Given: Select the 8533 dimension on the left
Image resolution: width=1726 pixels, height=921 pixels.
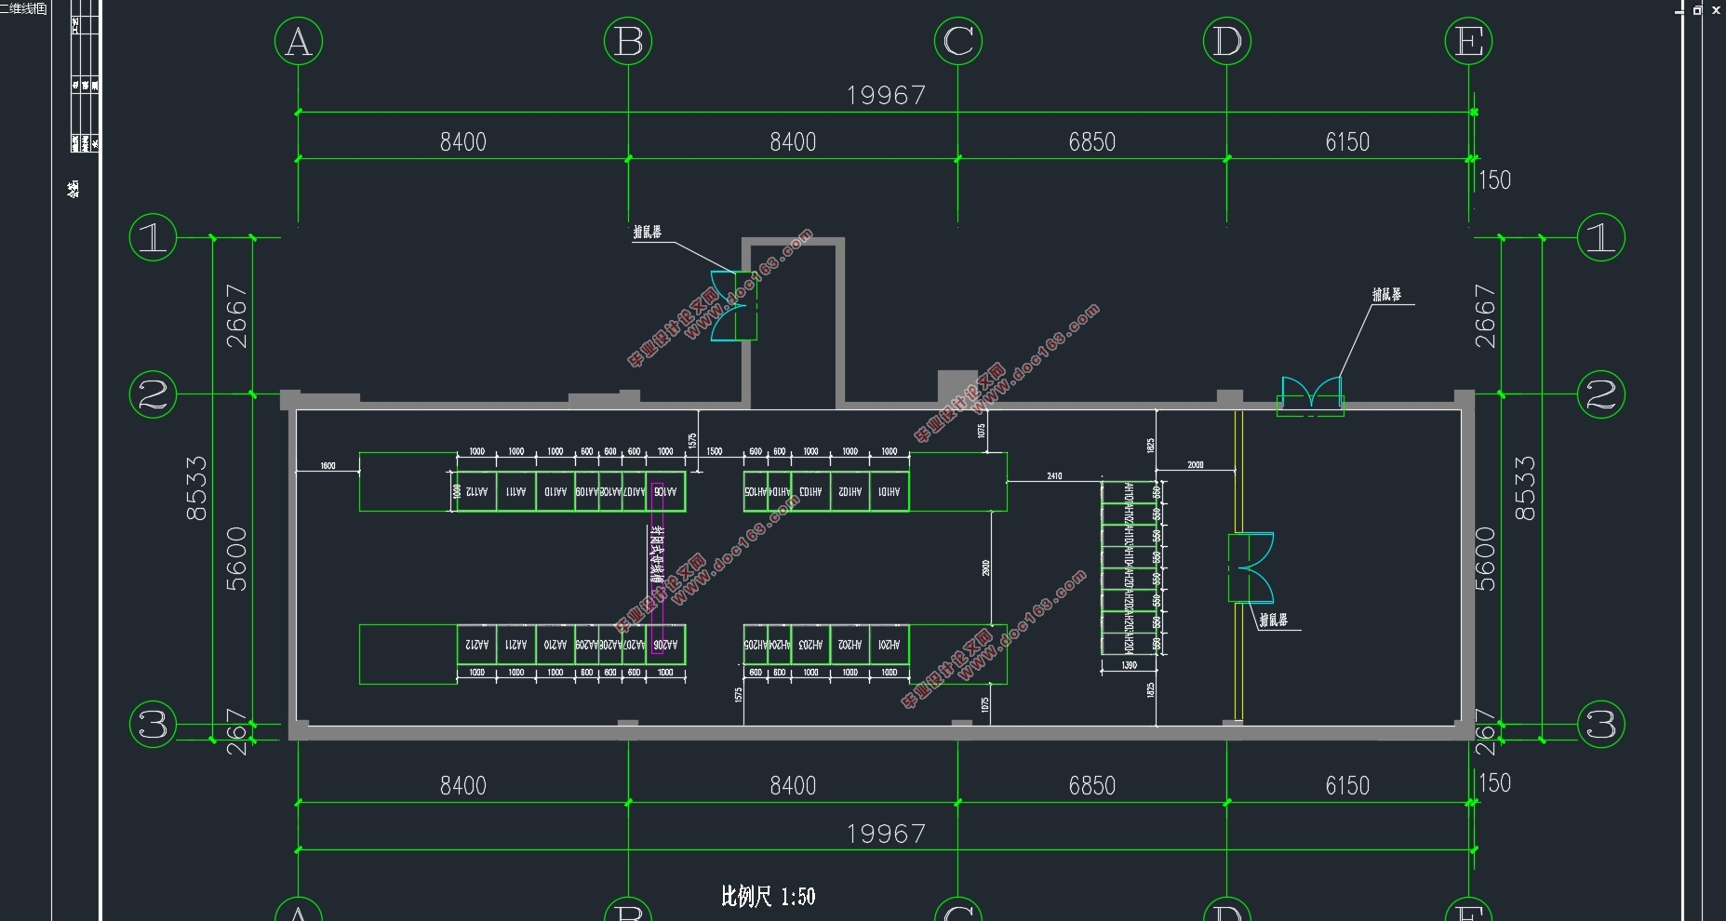Looking at the screenshot, I should (x=196, y=487).
